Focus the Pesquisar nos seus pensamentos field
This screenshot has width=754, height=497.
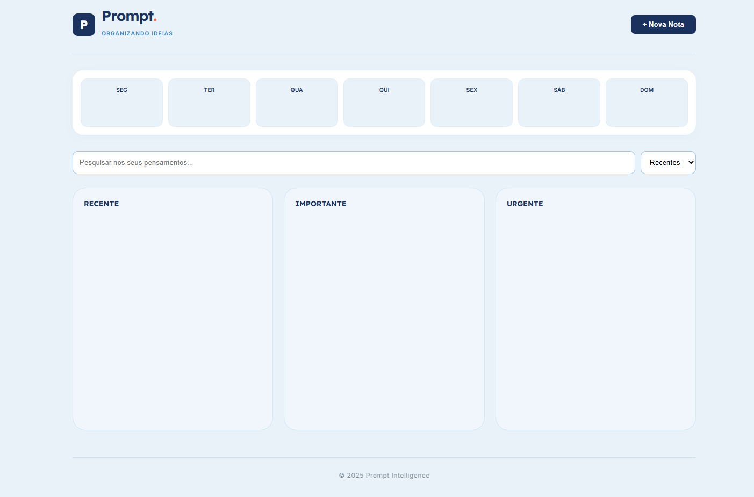pyautogui.click(x=353, y=162)
